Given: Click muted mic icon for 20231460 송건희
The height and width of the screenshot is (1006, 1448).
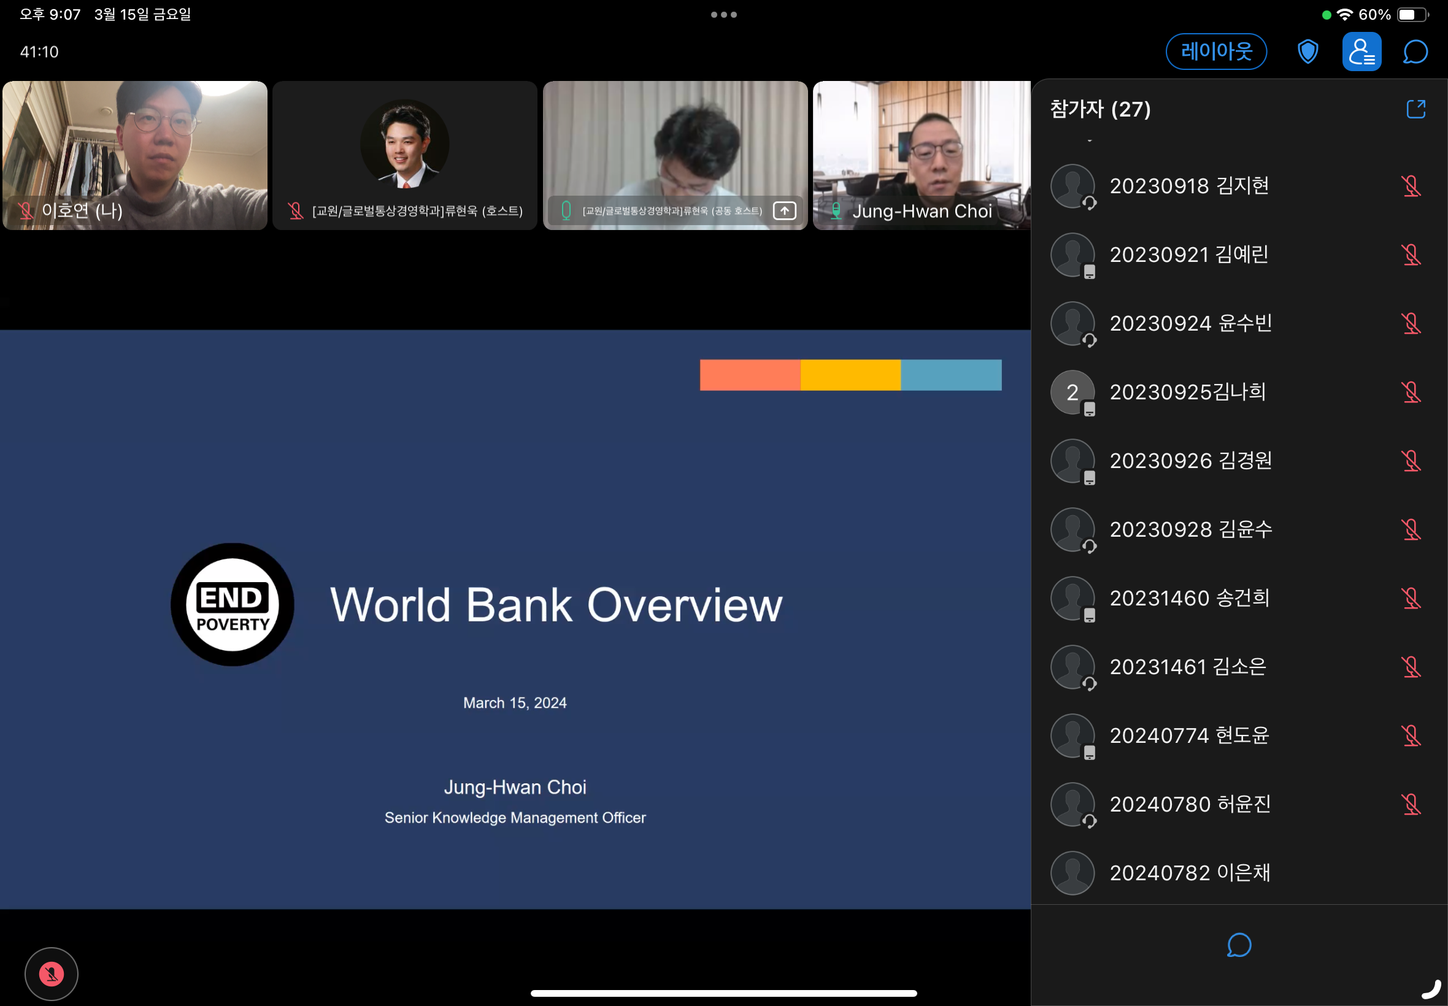Looking at the screenshot, I should tap(1411, 598).
